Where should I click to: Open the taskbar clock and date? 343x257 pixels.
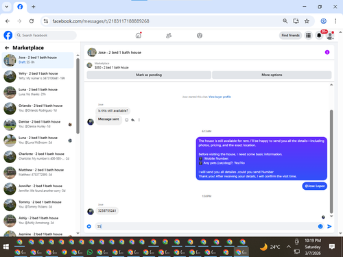click(313, 247)
